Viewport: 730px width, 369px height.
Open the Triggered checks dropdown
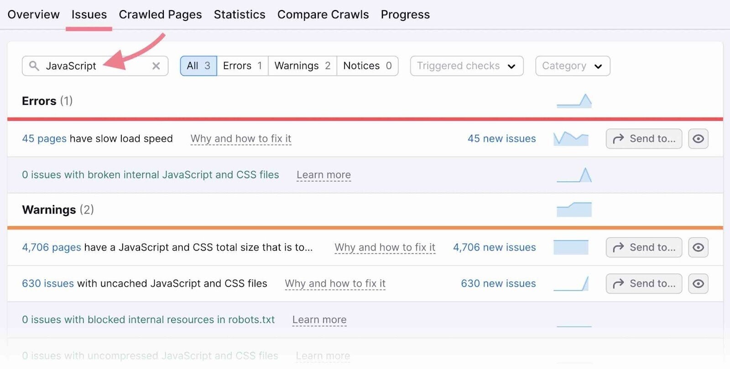coord(466,66)
